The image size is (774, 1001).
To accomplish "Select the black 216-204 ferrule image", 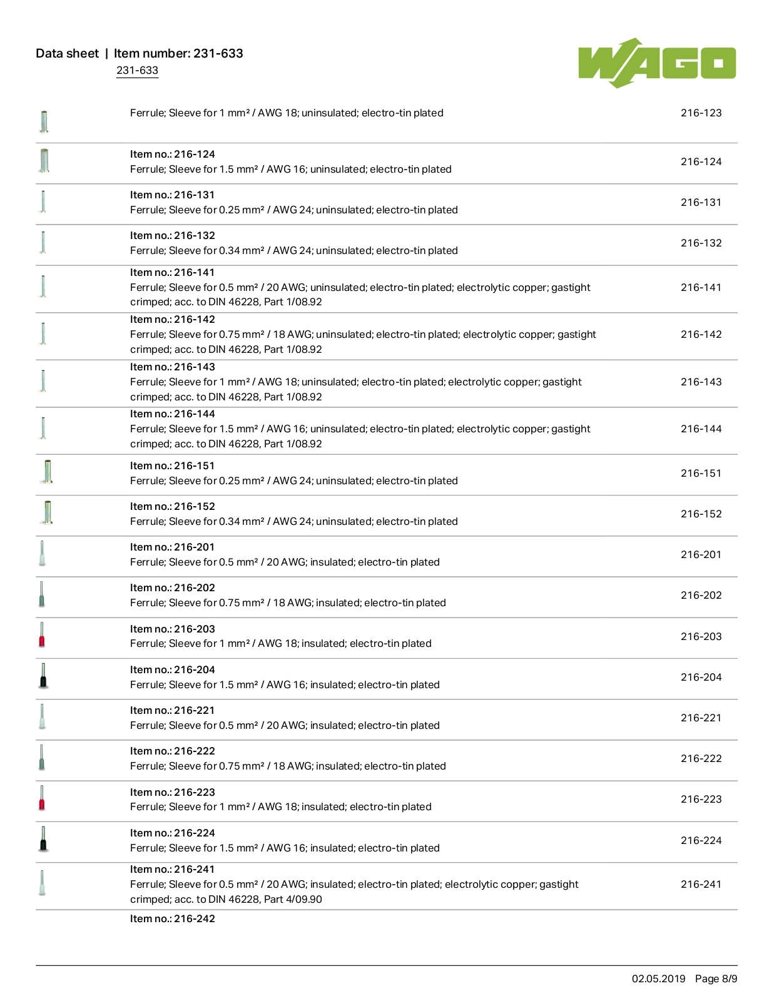I will 43,676.
